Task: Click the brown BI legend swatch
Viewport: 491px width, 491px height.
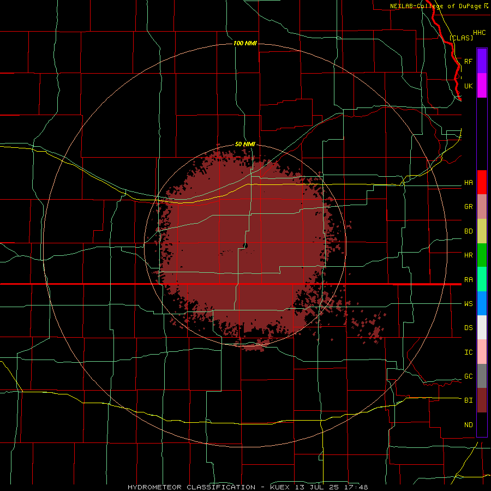Action: coord(482,400)
